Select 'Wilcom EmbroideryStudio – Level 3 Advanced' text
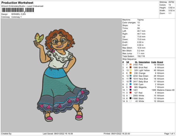The width and height of the screenshot is (176, 136). [22, 6]
